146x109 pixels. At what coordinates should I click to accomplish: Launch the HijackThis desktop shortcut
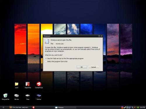point(28,85)
